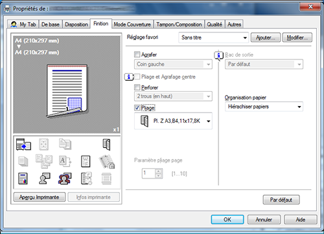Click the page layout preview thumbnail
The height and width of the screenshot is (234, 324).
[x=67, y=91]
